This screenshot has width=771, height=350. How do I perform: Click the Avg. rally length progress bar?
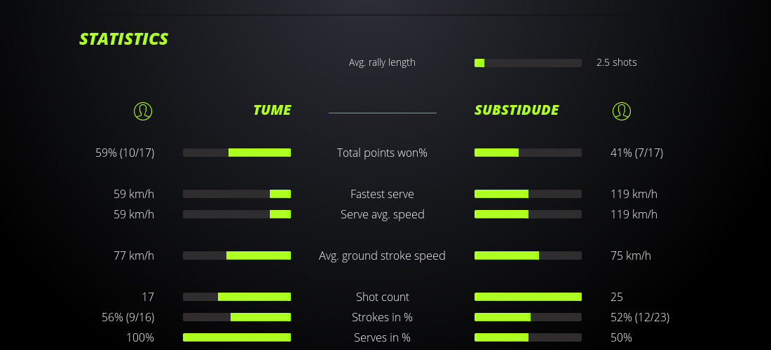(528, 63)
